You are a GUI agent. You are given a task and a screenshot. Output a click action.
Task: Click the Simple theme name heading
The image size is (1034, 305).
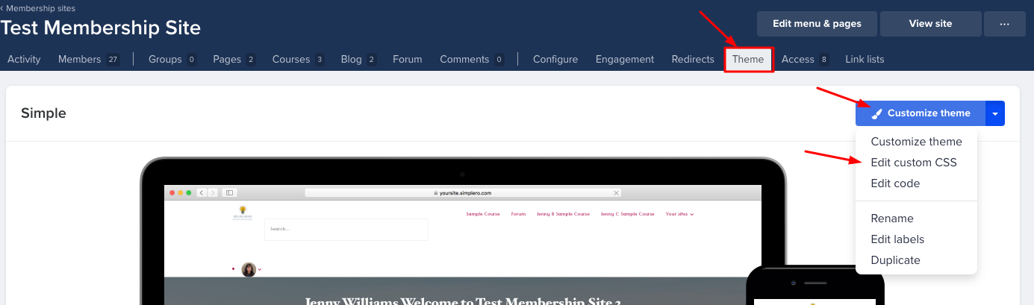click(43, 113)
